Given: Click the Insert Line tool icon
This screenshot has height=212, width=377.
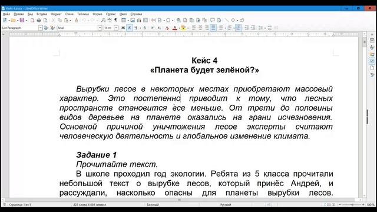Looking at the screenshot, I should tap(227, 21).
